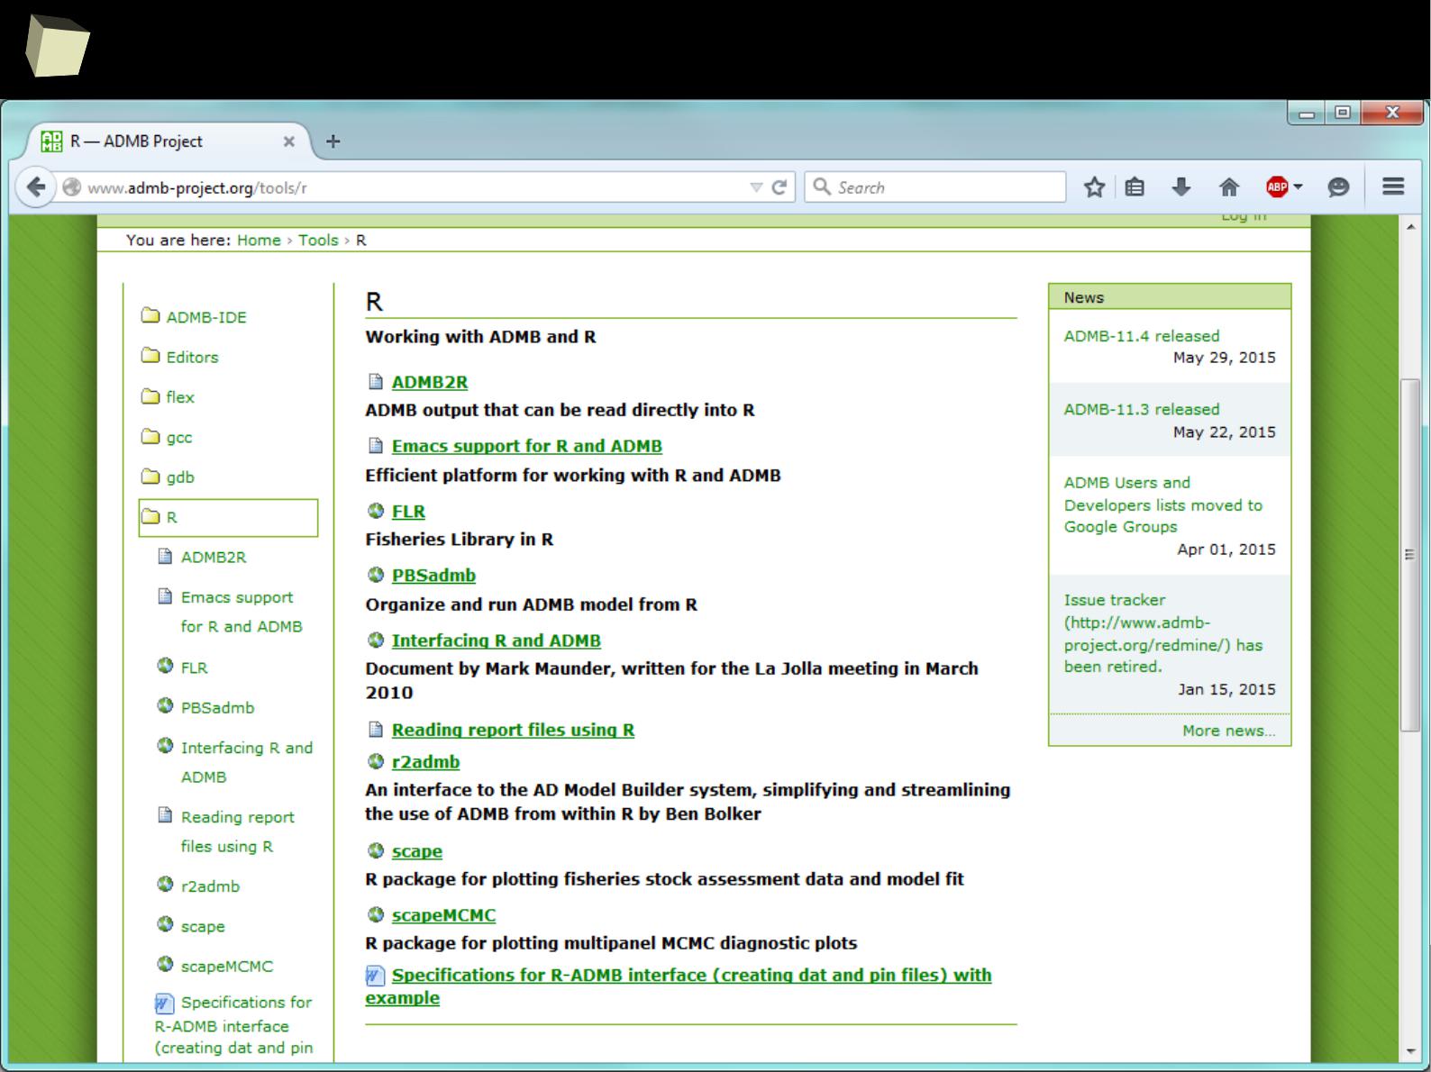
Task: Bookmark this page with the star icon
Action: click(1094, 187)
